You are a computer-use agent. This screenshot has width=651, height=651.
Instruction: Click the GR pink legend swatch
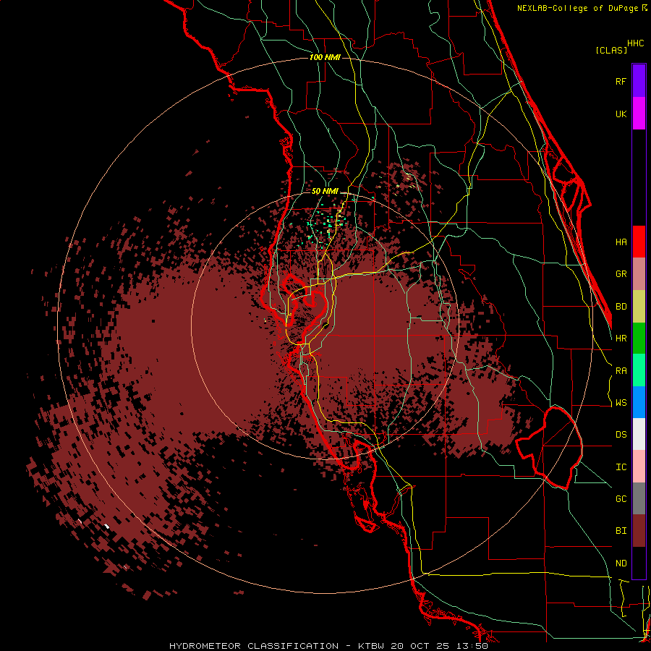(639, 274)
